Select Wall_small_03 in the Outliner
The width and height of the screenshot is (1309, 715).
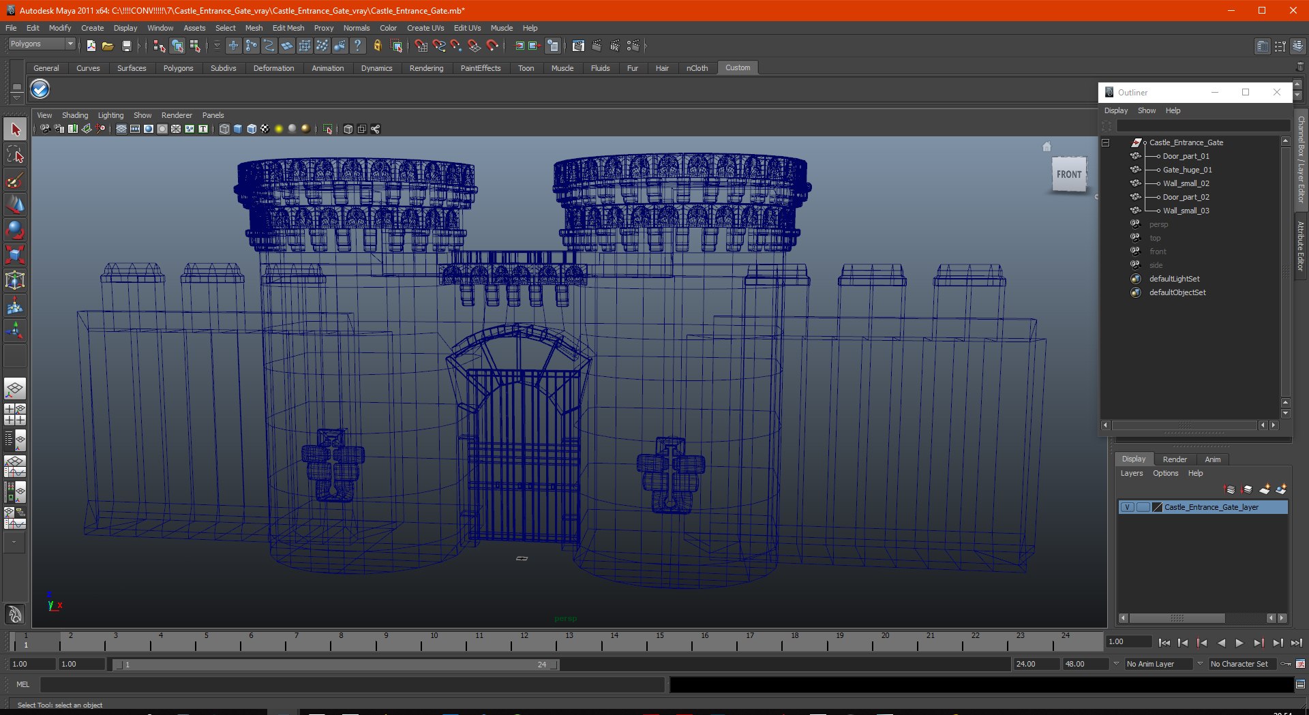pyautogui.click(x=1186, y=211)
